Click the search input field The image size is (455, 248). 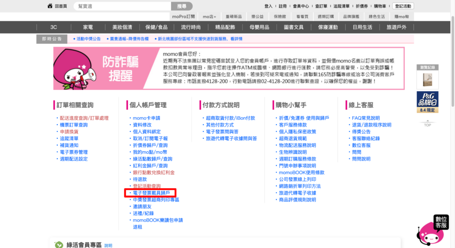tap(123, 6)
